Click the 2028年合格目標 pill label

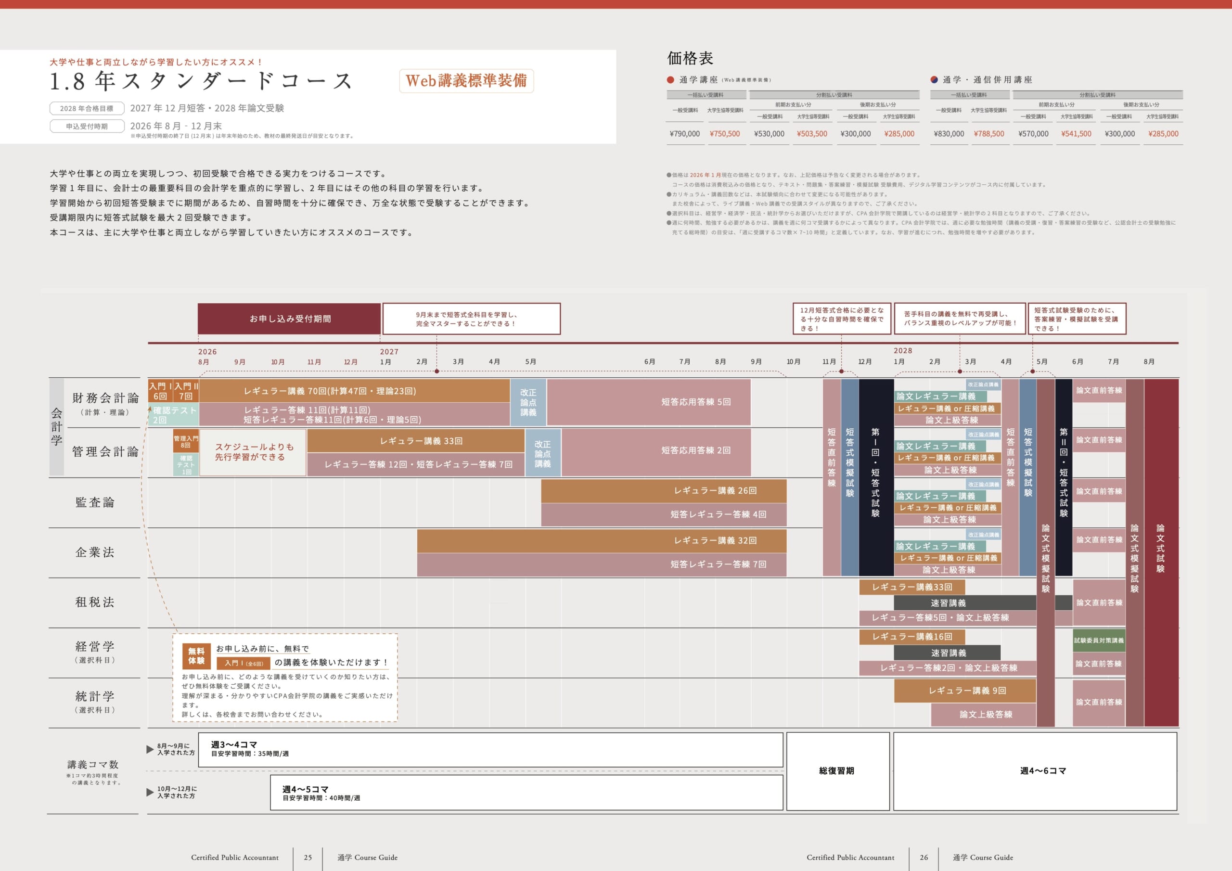point(87,108)
